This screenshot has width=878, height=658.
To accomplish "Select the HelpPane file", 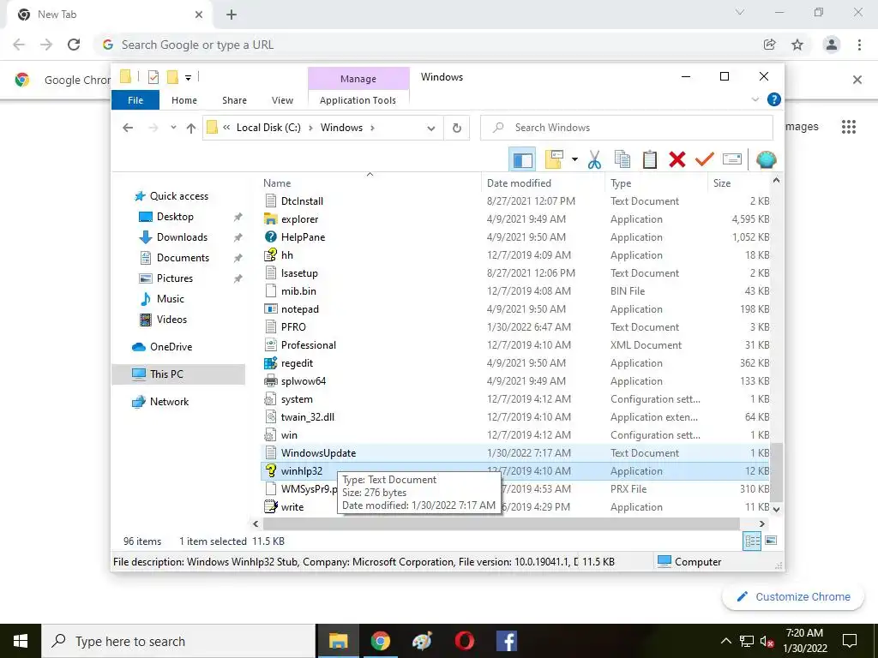I will point(515,237).
